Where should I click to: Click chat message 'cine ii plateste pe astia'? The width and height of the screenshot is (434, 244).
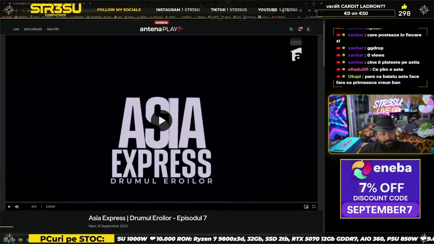[x=393, y=62]
